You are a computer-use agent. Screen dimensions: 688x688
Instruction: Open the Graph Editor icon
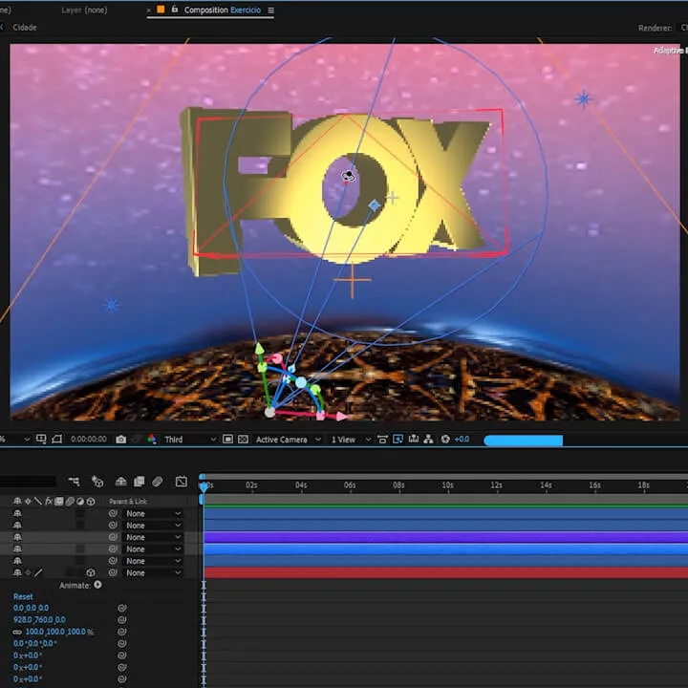[x=182, y=482]
